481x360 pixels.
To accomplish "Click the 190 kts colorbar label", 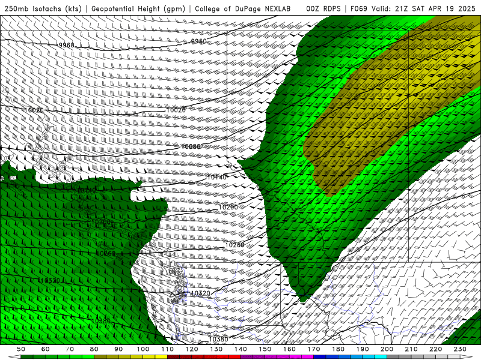I will coord(363,349).
